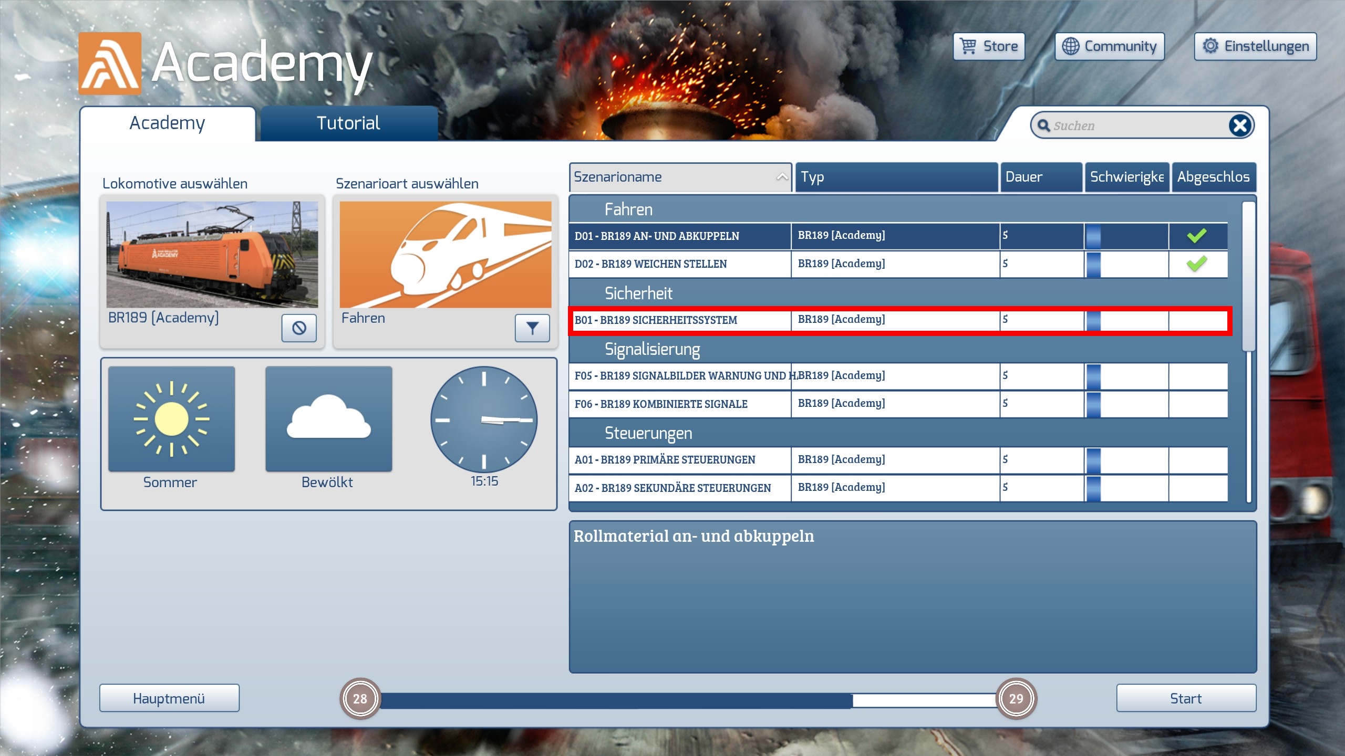Image resolution: width=1345 pixels, height=756 pixels.
Task: Click the BR189 locomotive thumbnail
Action: point(212,255)
